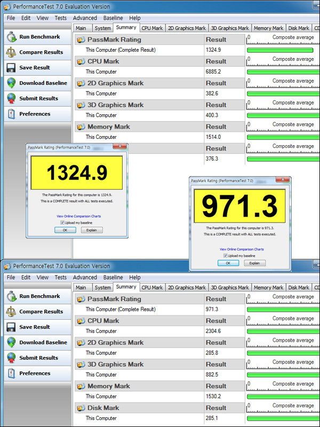Click the 882.5 3D Graphics result value
The height and width of the screenshot is (427, 320).
point(212,375)
